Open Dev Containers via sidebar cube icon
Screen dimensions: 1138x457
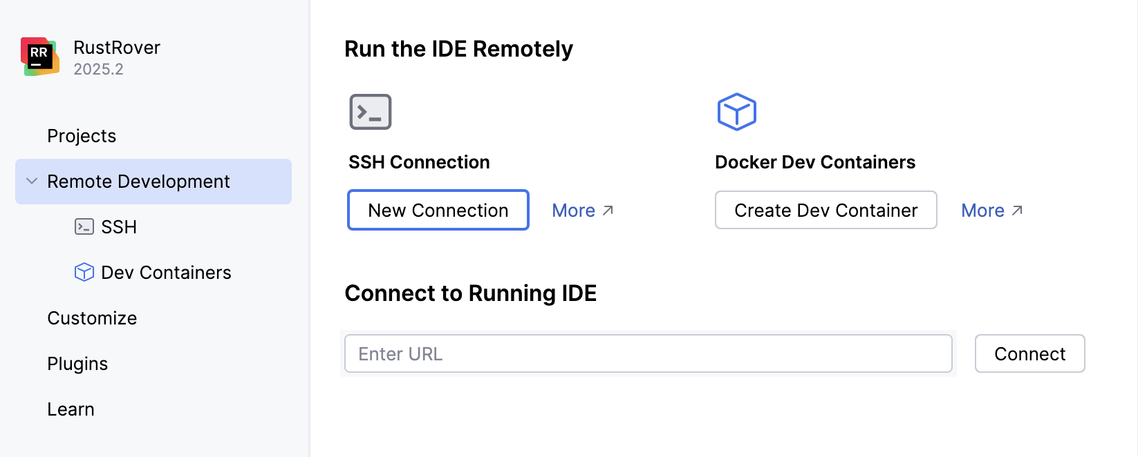[84, 273]
